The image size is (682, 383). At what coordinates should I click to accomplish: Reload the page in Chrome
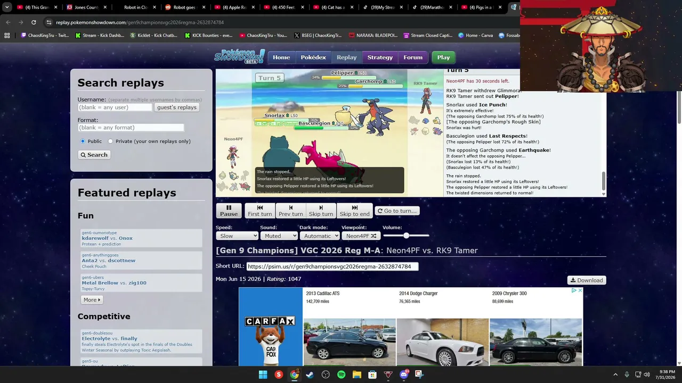point(34,22)
